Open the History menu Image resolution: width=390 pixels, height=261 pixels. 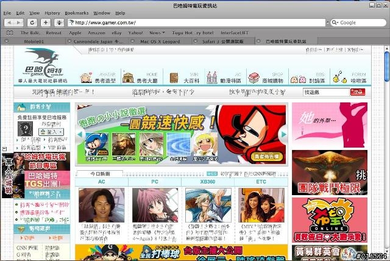tap(52, 13)
